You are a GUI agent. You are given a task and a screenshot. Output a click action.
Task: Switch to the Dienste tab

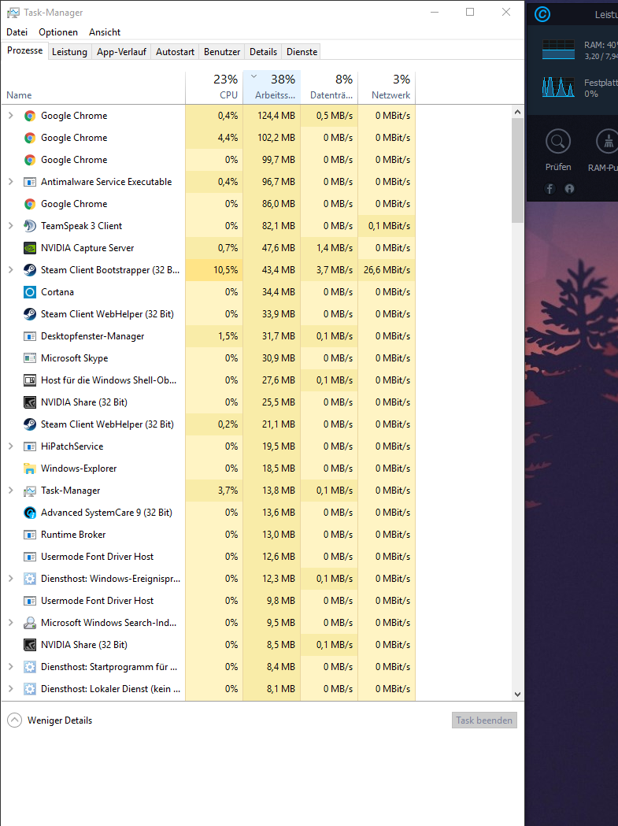[302, 52]
